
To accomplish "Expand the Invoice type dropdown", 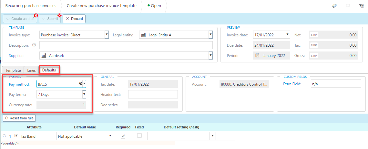I will [x=107, y=35].
